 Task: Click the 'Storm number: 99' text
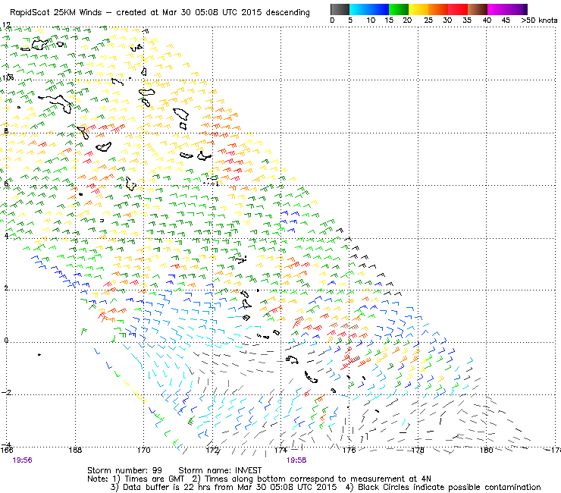coord(124,470)
